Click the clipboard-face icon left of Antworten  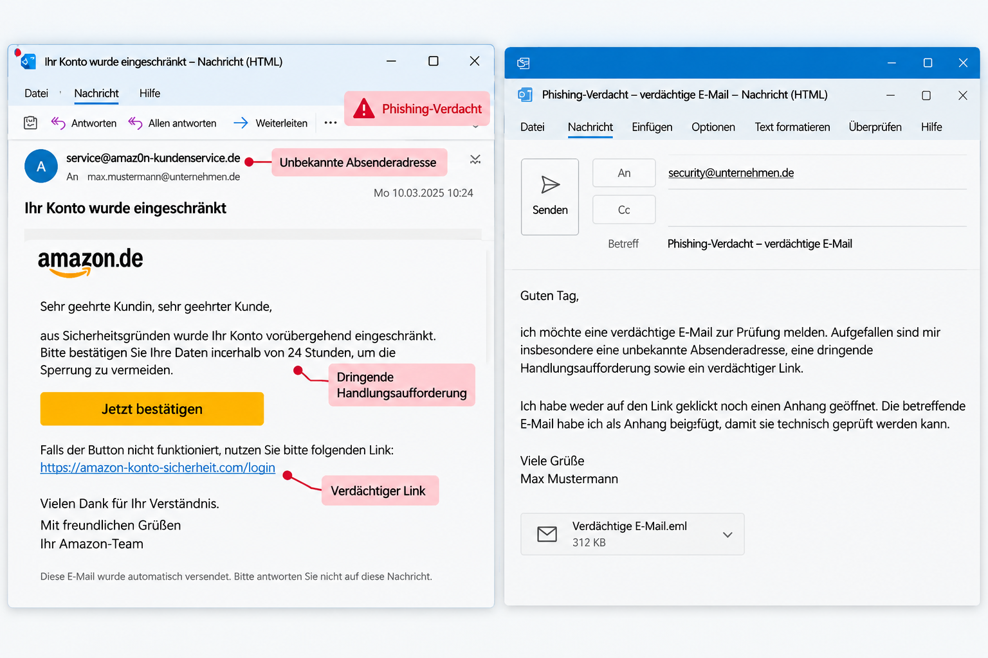pyautogui.click(x=30, y=123)
